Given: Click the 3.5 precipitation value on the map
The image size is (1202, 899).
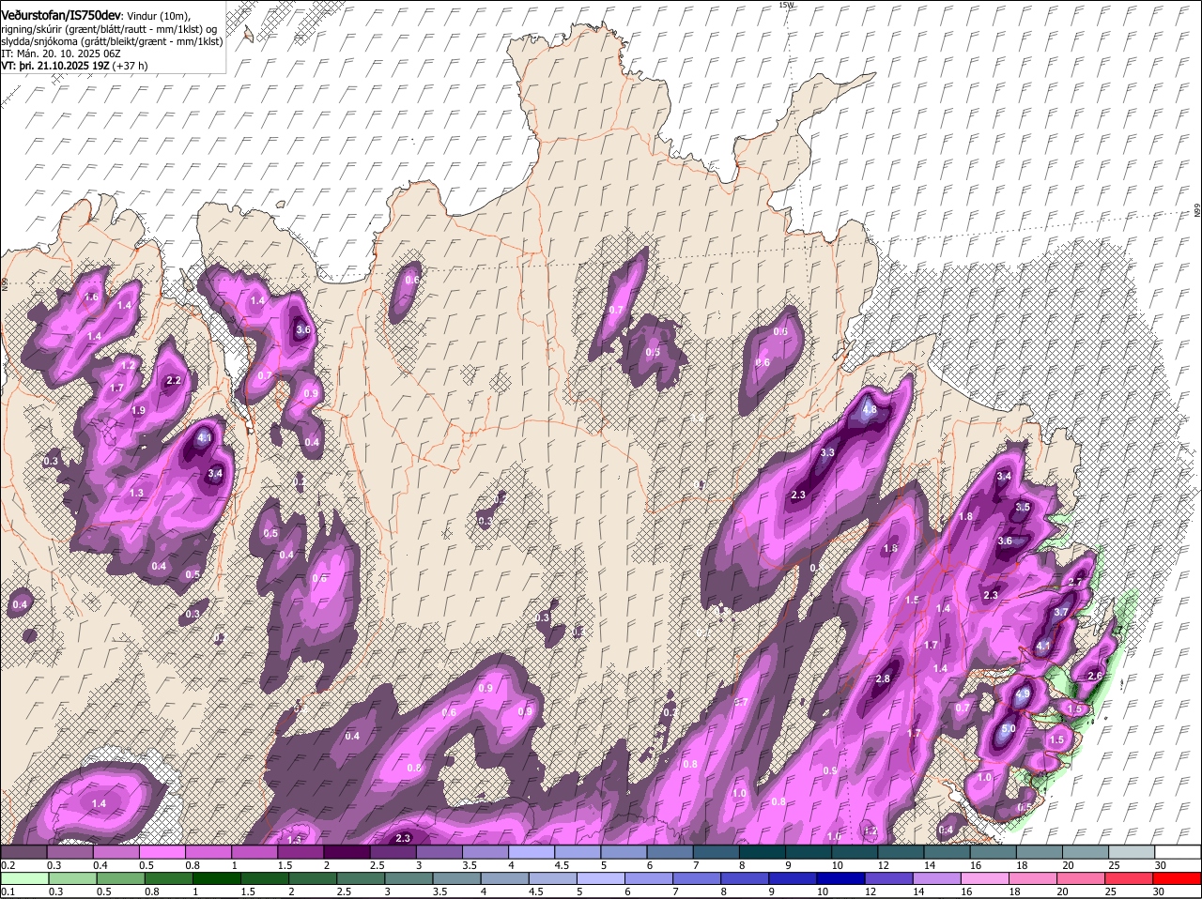Looking at the screenshot, I should tap(1024, 507).
